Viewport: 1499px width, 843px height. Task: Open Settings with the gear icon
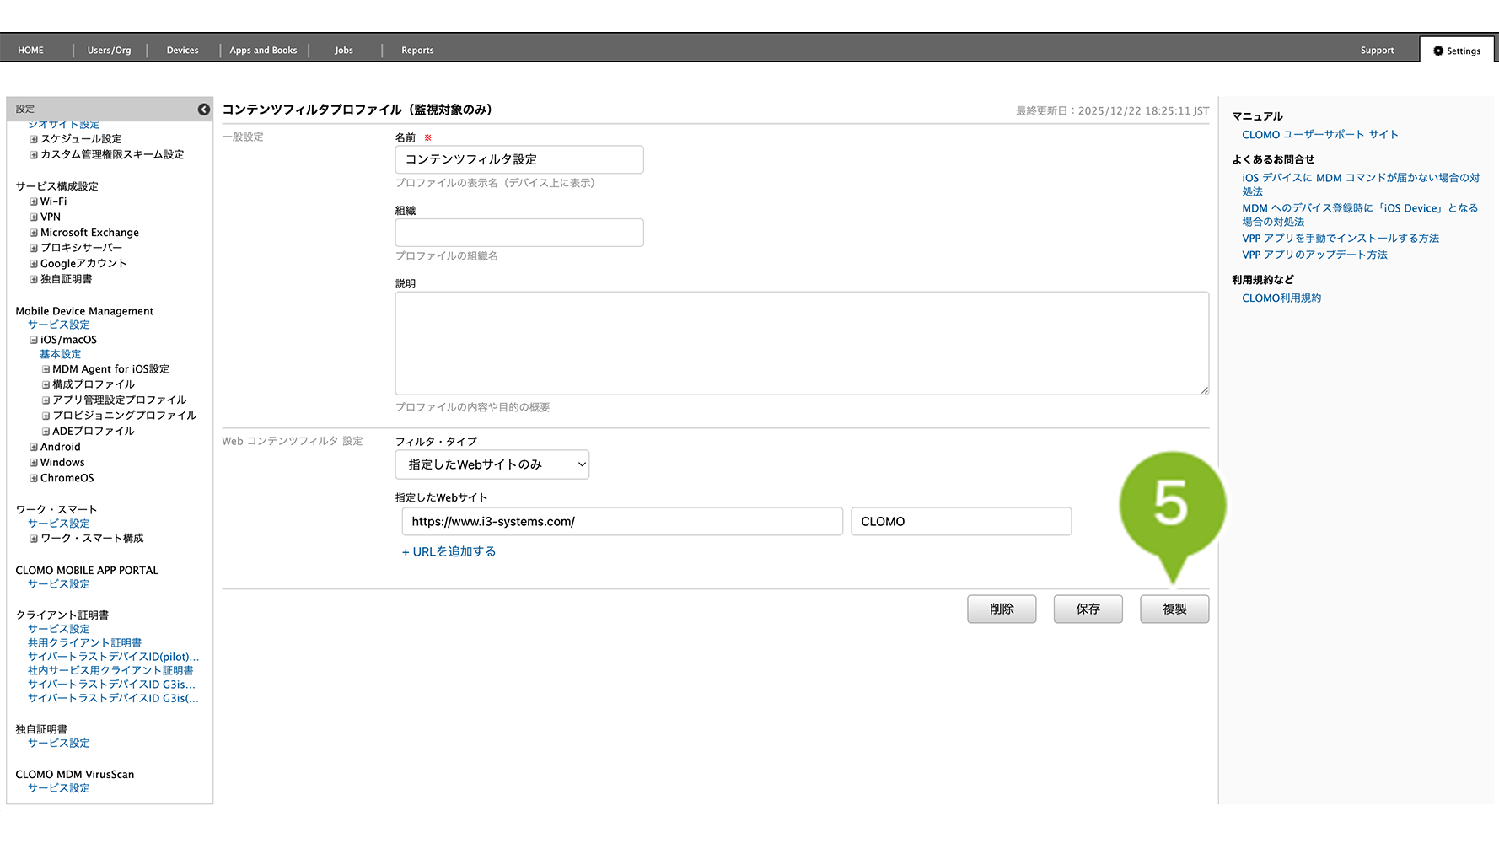tap(1456, 51)
